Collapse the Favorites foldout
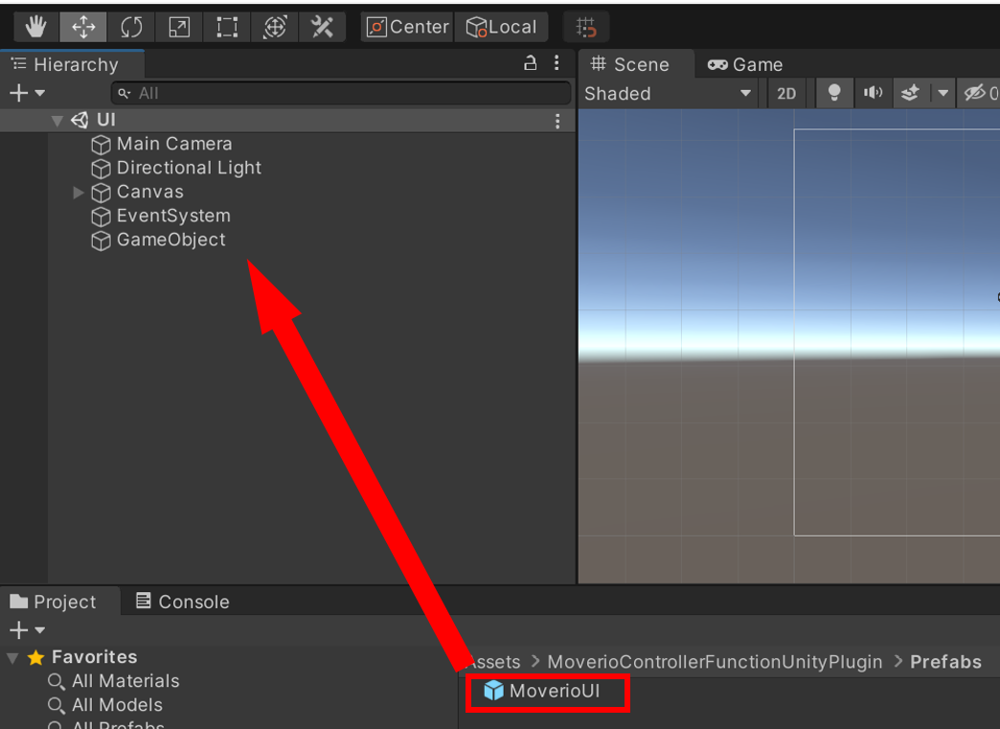The image size is (1000, 729). pos(12,657)
